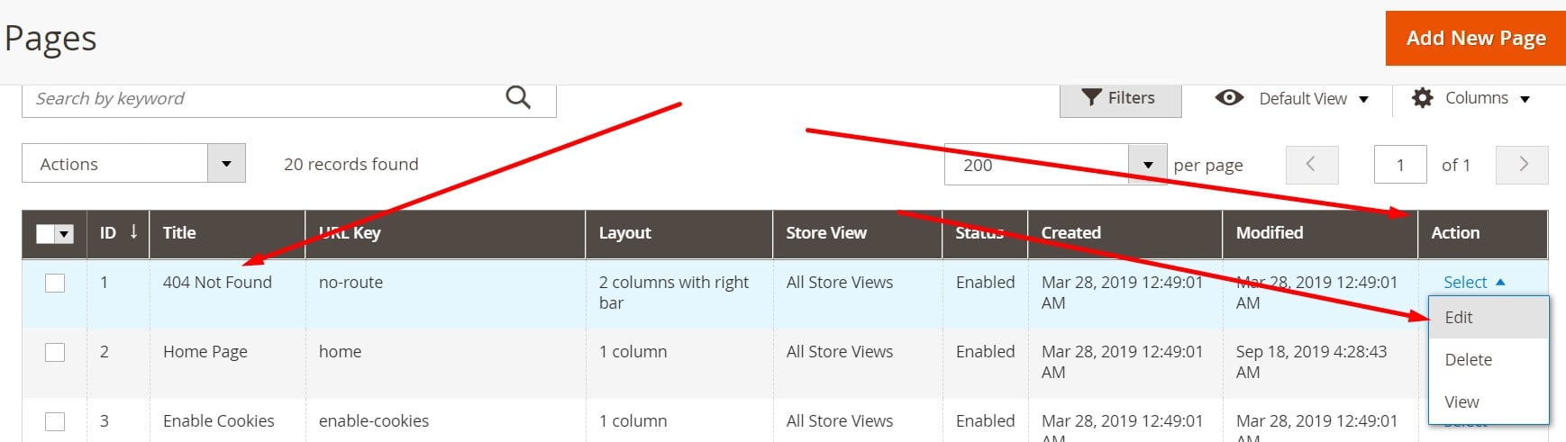Focus the Search by keyword field
The image size is (1566, 442).
click(288, 99)
